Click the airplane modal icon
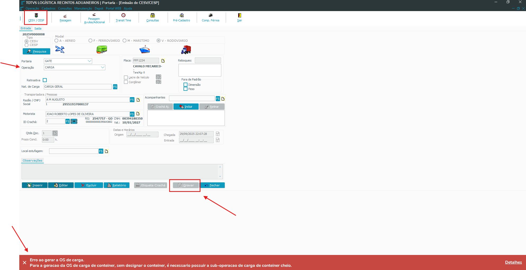The image size is (526, 270). [60, 49]
